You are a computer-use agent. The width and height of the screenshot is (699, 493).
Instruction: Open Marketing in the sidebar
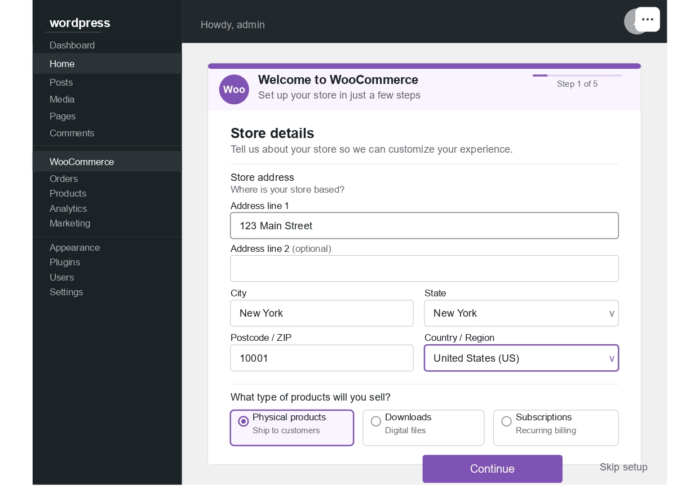tap(70, 223)
